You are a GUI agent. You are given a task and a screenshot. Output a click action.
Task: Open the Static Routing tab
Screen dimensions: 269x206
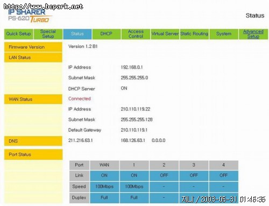[194, 34]
